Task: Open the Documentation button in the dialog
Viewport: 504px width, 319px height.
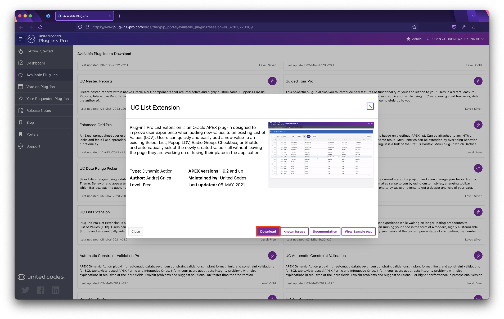Action: click(325, 231)
